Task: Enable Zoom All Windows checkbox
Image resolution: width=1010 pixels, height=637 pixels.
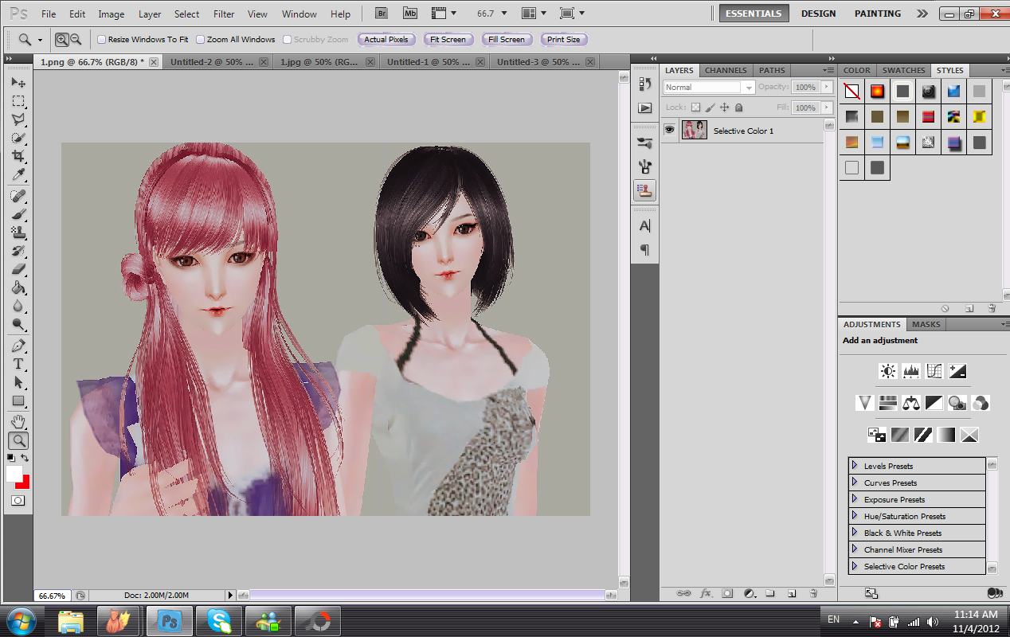Action: tap(201, 40)
